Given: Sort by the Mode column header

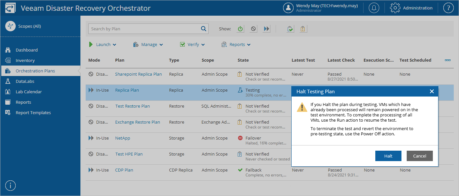Looking at the screenshot, I should 94,60.
